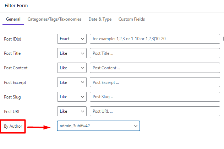The width and height of the screenshot is (224, 149).
Task: Click the Filter Form heading
Action: [16, 6]
